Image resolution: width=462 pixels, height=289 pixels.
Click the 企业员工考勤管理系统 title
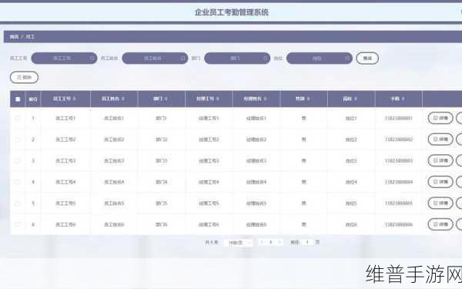click(232, 12)
